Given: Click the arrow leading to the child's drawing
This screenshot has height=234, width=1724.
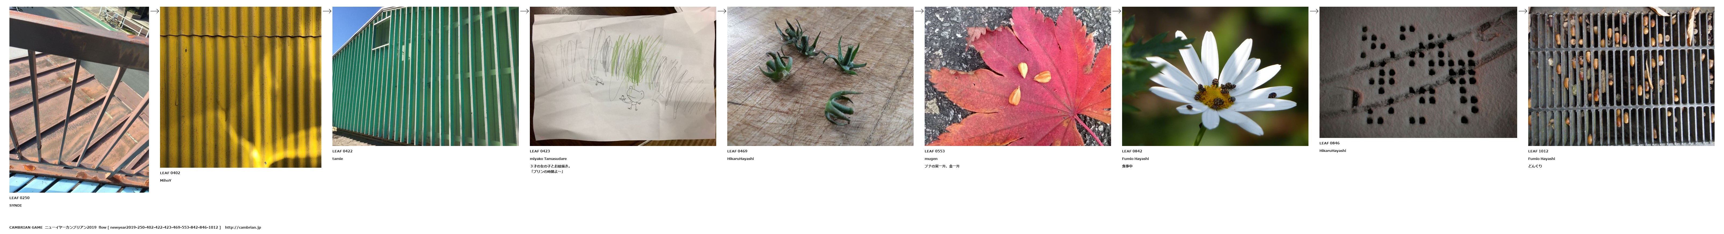Looking at the screenshot, I should click(525, 11).
